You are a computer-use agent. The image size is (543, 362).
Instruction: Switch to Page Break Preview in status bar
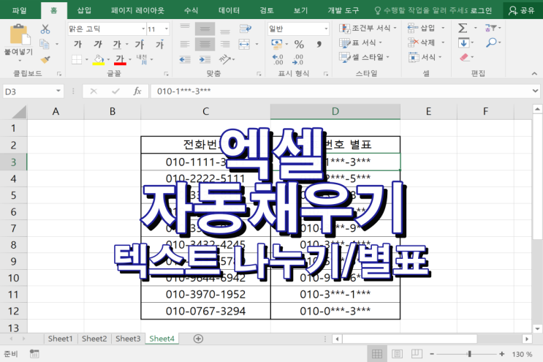(x=417, y=354)
